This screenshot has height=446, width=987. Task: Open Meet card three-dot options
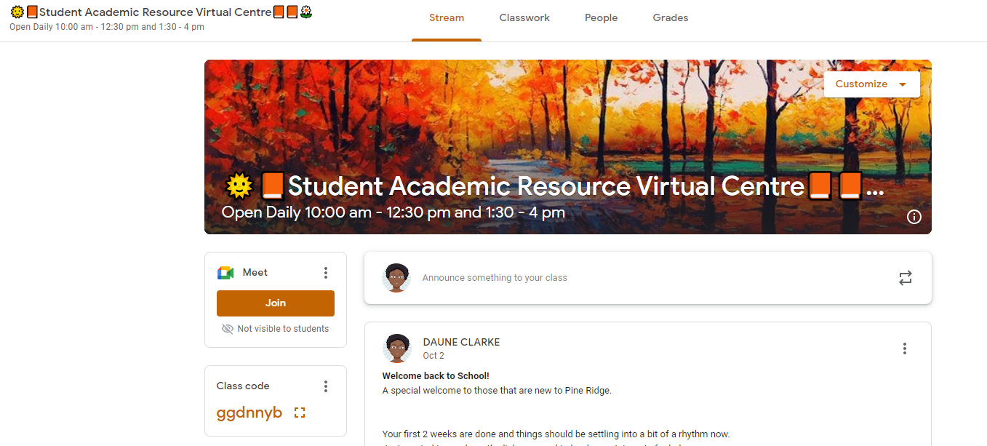(x=326, y=273)
